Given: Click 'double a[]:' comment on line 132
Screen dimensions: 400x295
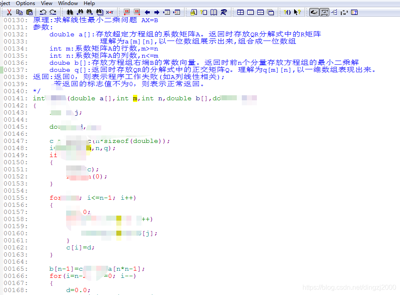Looking at the screenshot, I should click(72, 34).
